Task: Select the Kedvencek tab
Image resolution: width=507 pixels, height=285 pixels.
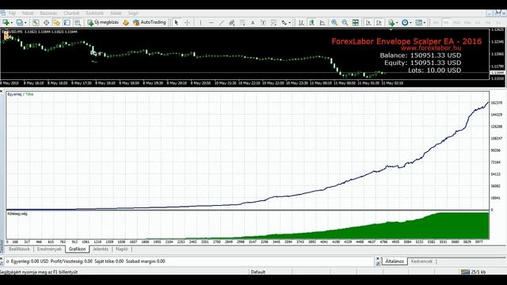Action: [421, 261]
